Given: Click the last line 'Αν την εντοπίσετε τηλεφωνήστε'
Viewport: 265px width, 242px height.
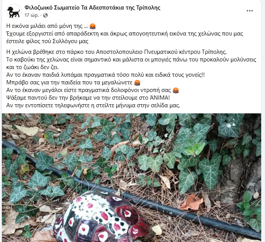Looking at the screenshot, I should (x=93, y=105).
